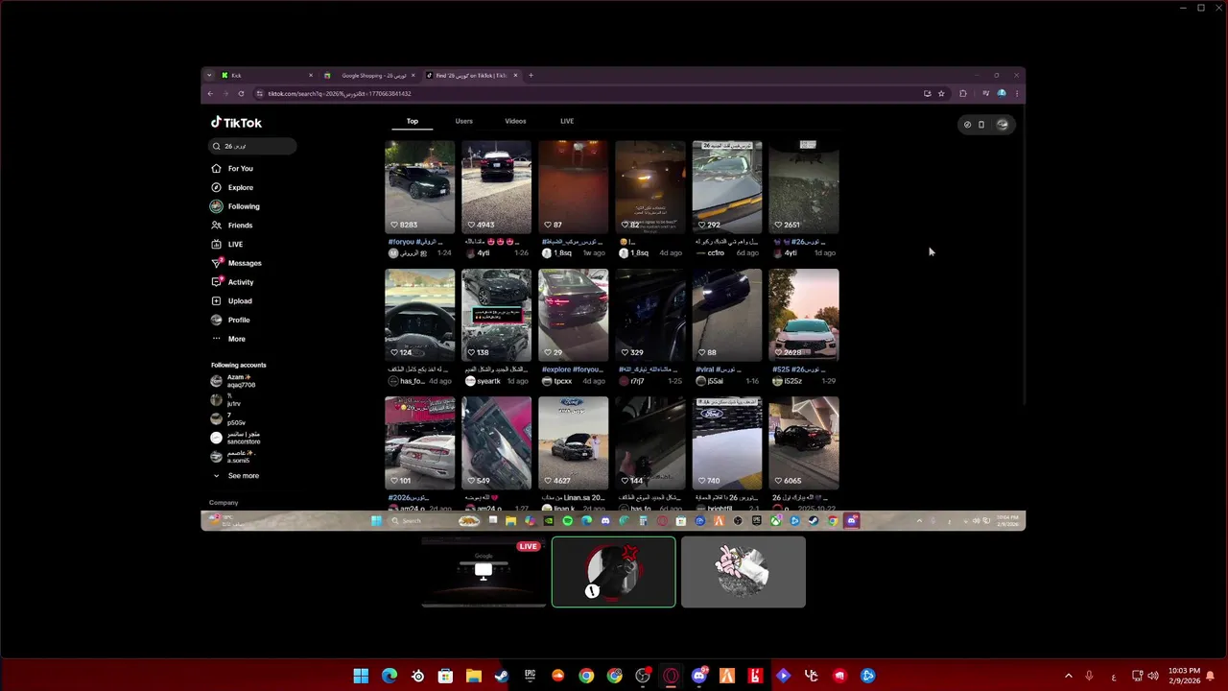The image size is (1228, 691).
Task: Open the More options in sidebar
Action: 229,339
